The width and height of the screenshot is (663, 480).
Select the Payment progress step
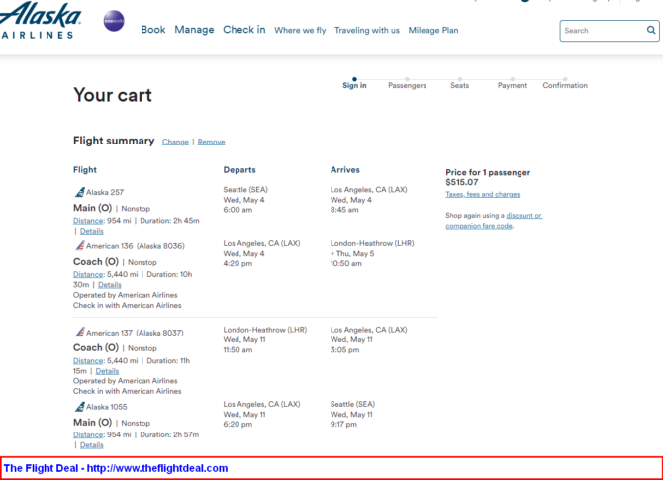point(512,85)
